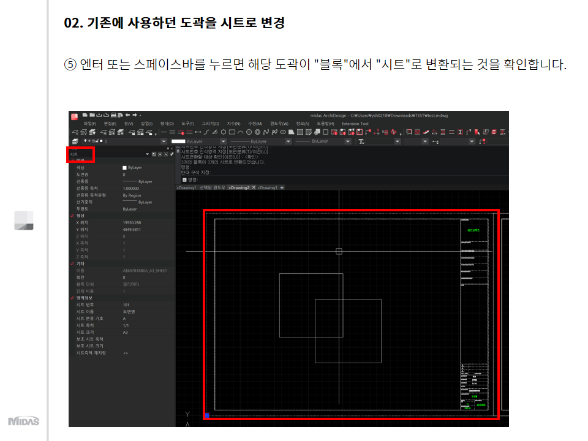Click the Open folder icon in quick access bar
Viewport: 588px width, 441px height.
pyautogui.click(x=92, y=115)
